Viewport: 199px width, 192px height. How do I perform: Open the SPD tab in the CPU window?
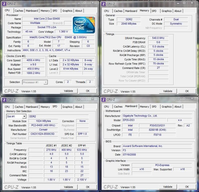[x=55, y=11]
